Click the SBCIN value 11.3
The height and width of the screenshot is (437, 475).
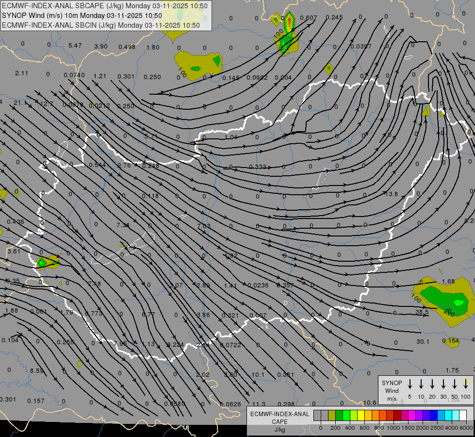click(259, 404)
